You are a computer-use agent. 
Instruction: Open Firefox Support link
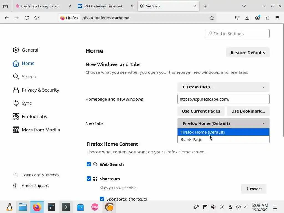[31, 186]
